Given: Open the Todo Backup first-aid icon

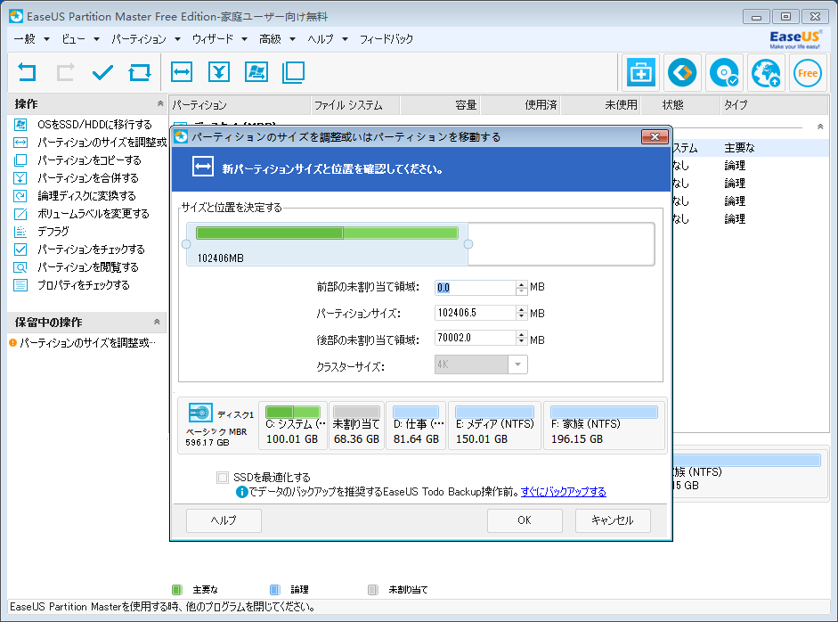Looking at the screenshot, I should [640, 72].
